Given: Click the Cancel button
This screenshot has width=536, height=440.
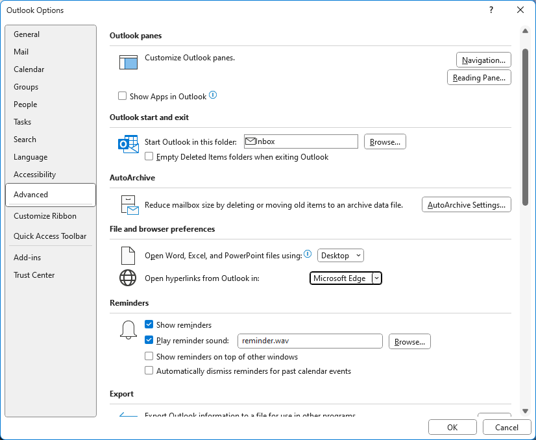Looking at the screenshot, I should 507,428.
